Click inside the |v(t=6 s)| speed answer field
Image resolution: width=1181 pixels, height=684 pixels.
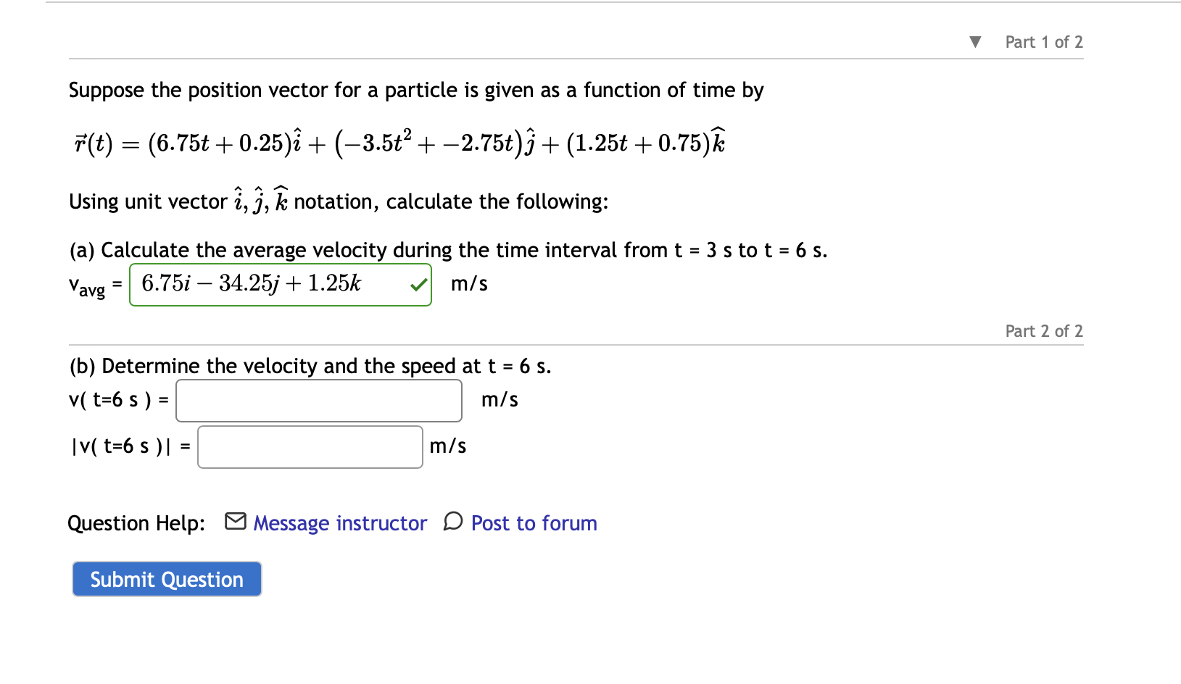click(310, 446)
